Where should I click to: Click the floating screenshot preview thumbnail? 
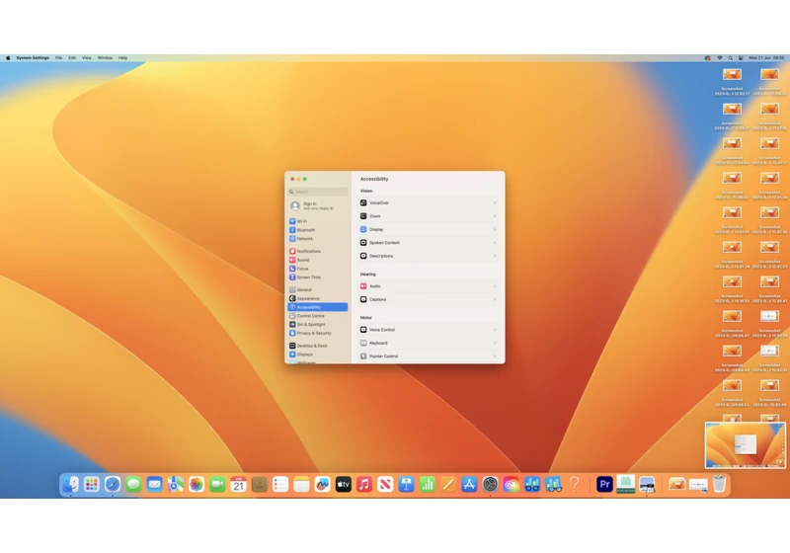tap(746, 445)
